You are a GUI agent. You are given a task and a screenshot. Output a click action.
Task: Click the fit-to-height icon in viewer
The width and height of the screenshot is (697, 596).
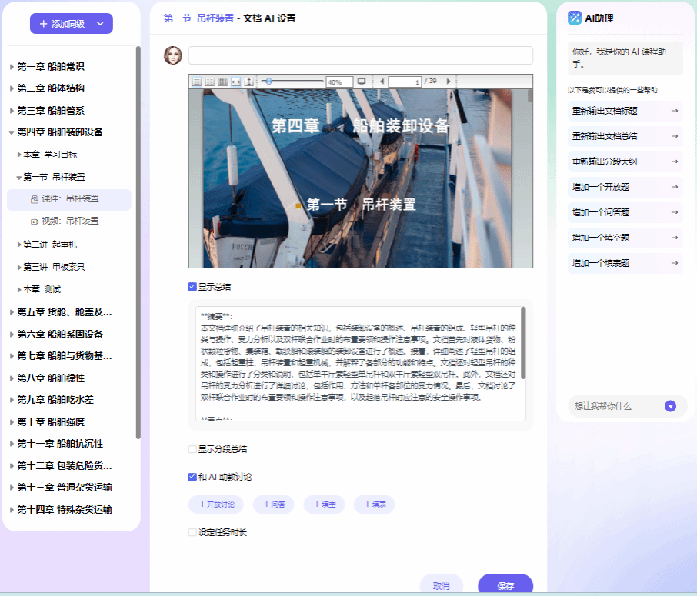point(248,82)
